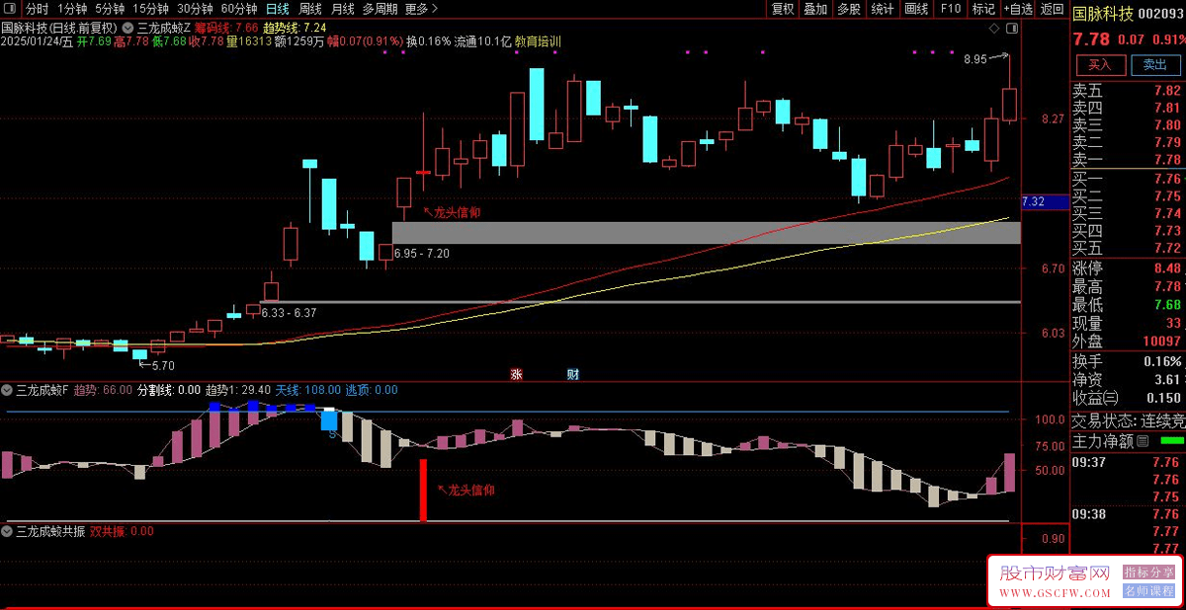This screenshot has width=1186, height=610.
Task: Open the 多周期 multi-period view
Action: 381,9
